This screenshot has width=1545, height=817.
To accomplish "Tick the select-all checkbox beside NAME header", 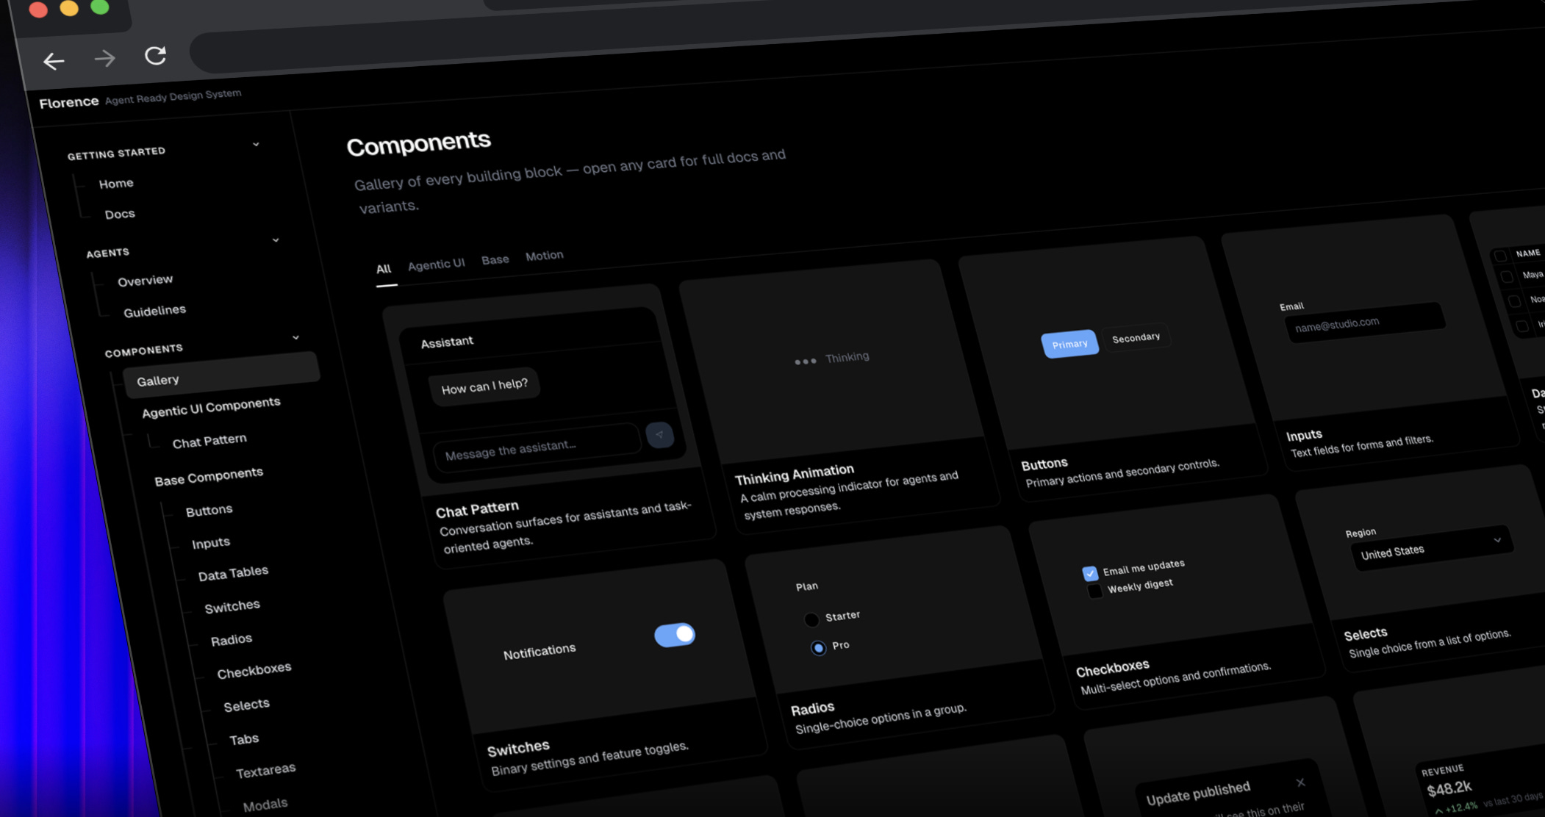I will [x=1500, y=256].
